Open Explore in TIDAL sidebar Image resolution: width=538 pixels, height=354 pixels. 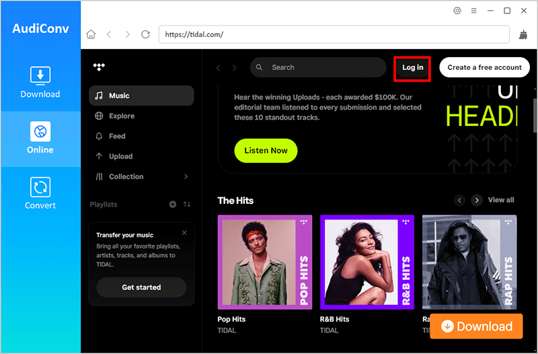click(x=141, y=116)
